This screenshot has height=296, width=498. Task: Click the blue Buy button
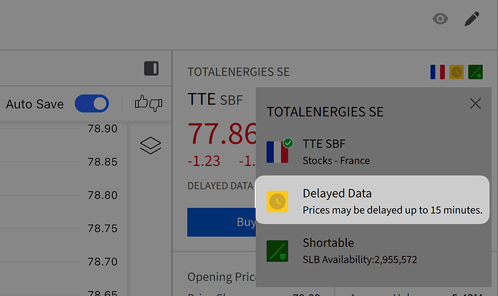[221, 222]
